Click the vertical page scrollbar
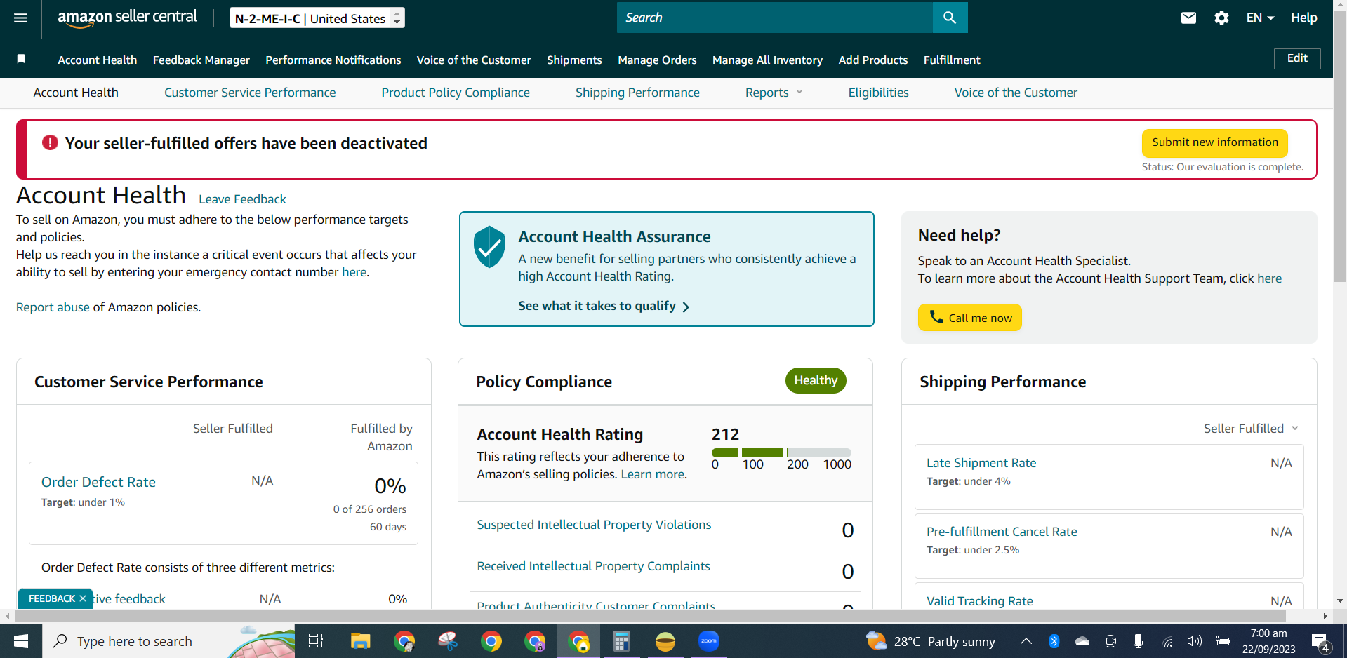Screen dimensions: 1347x658 1340,147
